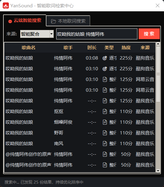Click document icon in 南风 row
The height and width of the screenshot is (187, 164).
105,144
